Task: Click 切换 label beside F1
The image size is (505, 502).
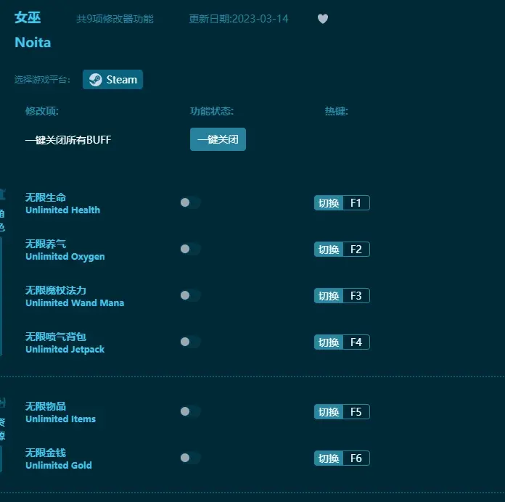Action: point(329,203)
